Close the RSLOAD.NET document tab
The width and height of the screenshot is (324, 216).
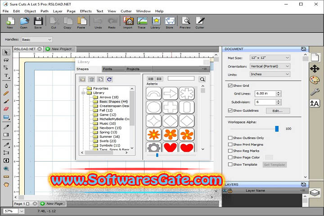click(x=40, y=49)
